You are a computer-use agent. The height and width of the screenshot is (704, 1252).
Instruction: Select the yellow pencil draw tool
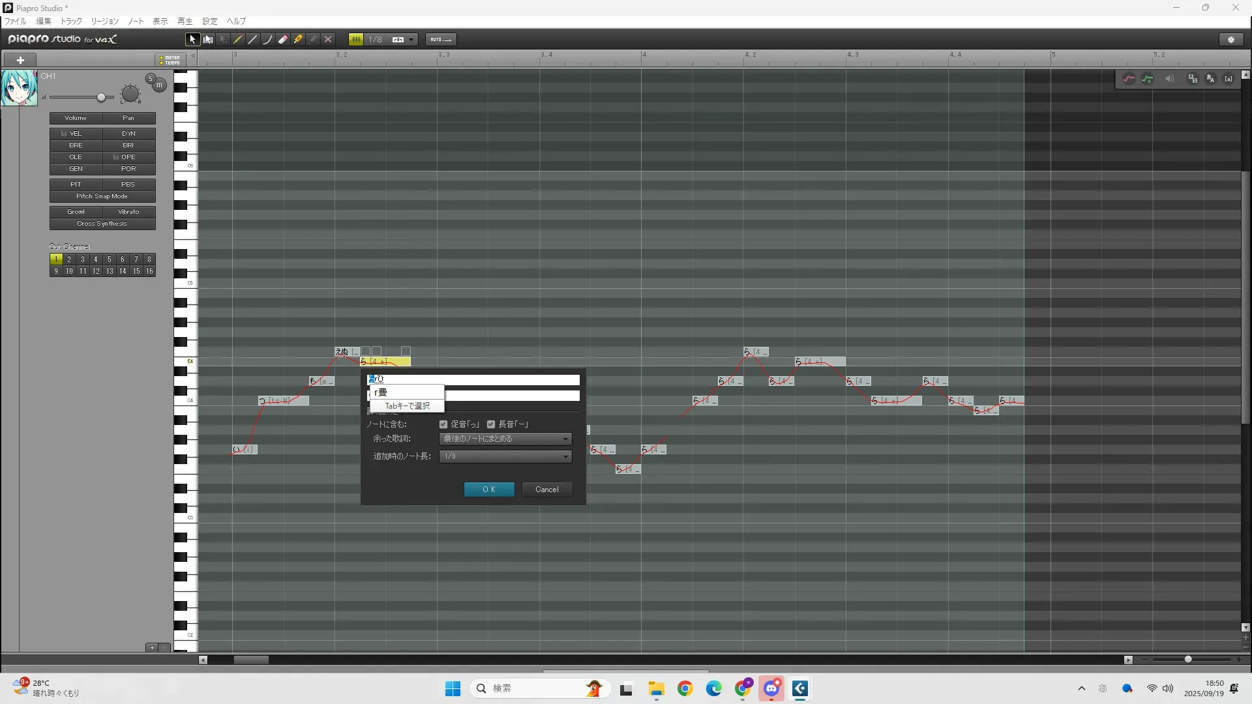(238, 40)
